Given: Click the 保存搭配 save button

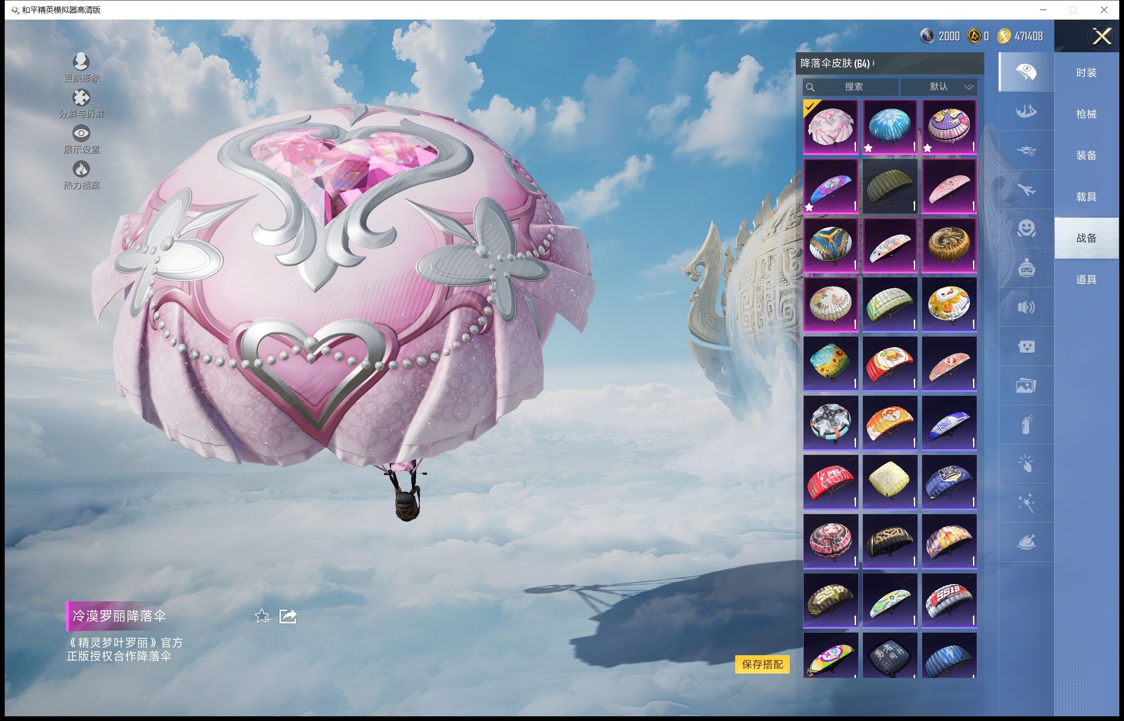Looking at the screenshot, I should (x=762, y=664).
